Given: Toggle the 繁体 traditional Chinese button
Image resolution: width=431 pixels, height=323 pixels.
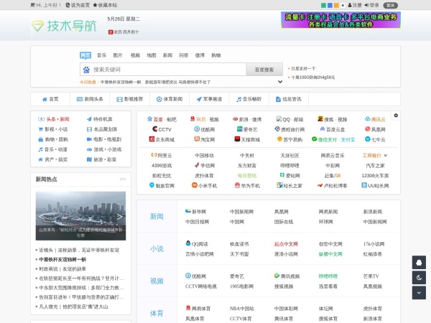Looking at the screenshot, I should tap(390, 5).
